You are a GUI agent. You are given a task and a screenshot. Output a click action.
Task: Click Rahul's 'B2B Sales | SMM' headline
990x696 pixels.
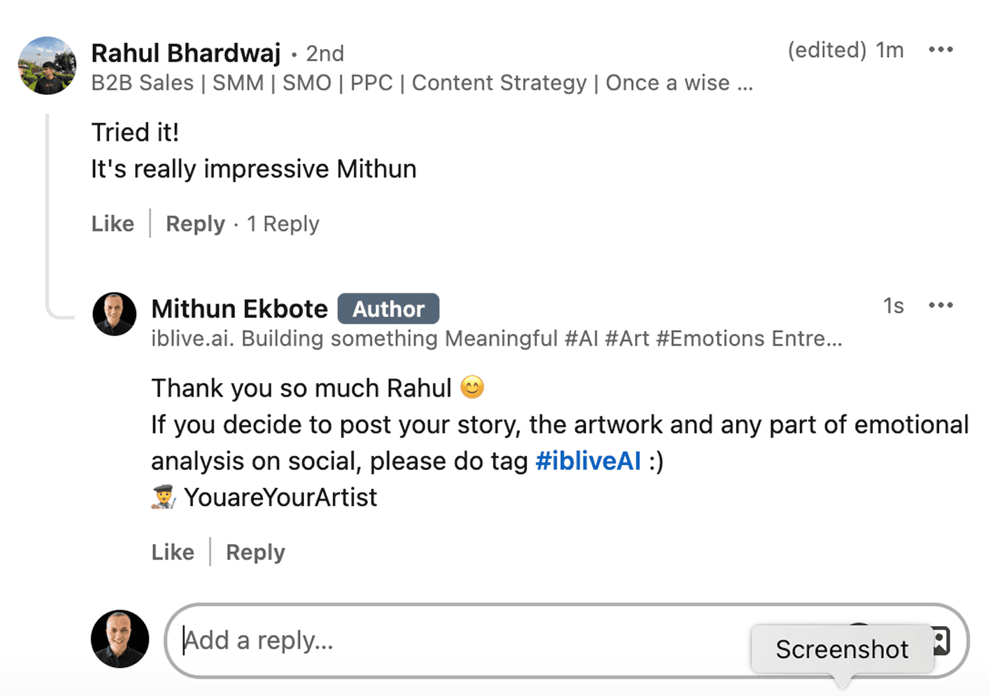click(x=422, y=83)
